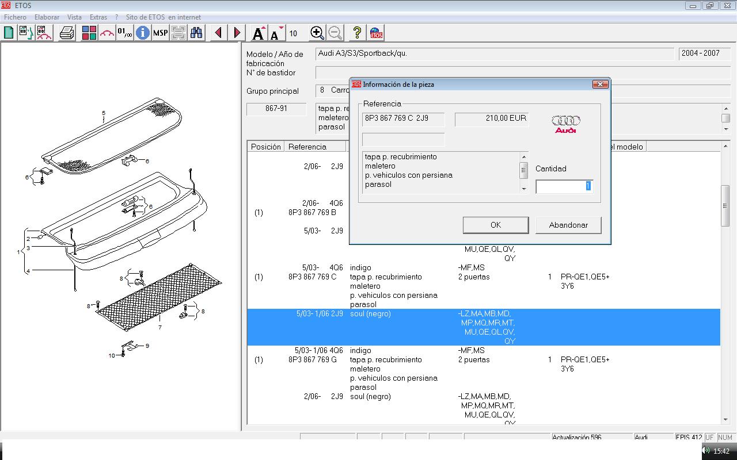
Task: Click the empty field below the reference
Action: click(404, 140)
